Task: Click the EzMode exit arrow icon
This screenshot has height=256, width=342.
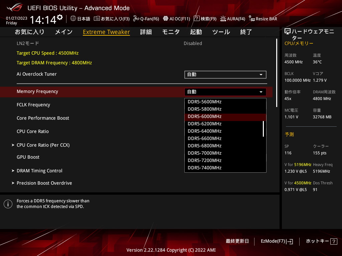Action: 290,241
